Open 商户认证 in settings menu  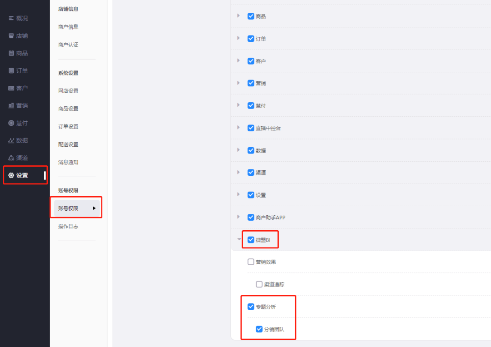click(68, 45)
